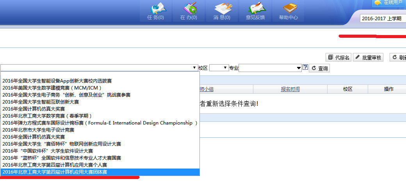
Task: Pick 2016年"中国软件杯"大学生软件设计大赛 option
Action: (x=48, y=151)
